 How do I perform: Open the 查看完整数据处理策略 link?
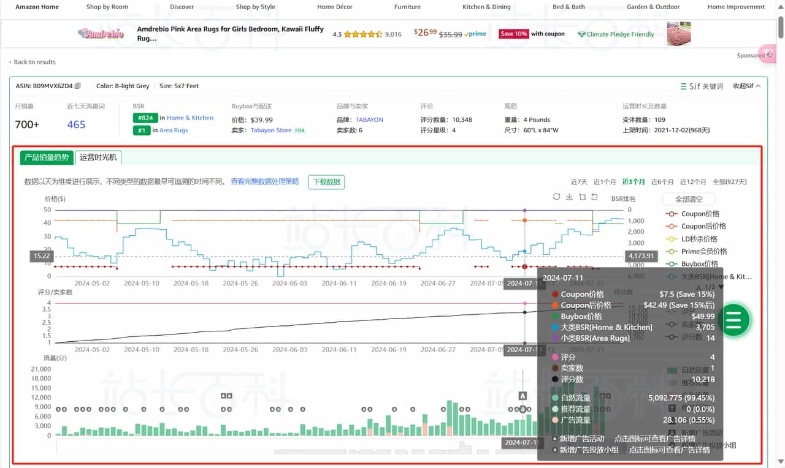pos(265,182)
